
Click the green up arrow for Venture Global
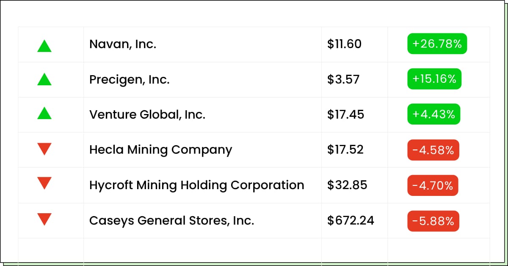44,113
